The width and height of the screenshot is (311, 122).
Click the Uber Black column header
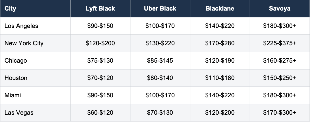(x=160, y=8)
